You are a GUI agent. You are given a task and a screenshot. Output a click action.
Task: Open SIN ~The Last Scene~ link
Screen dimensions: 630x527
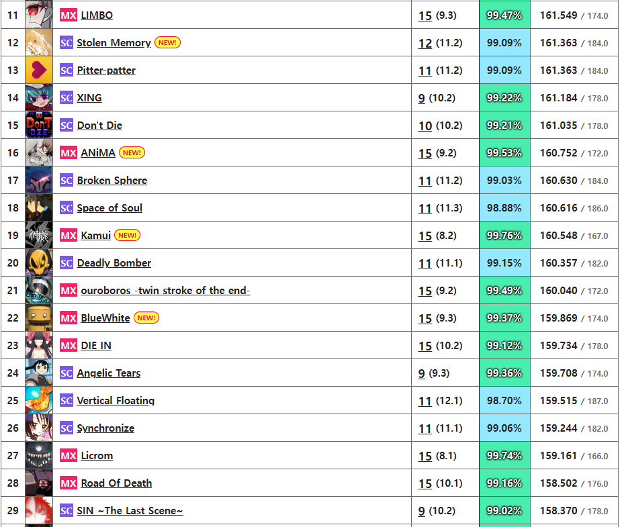pyautogui.click(x=130, y=510)
